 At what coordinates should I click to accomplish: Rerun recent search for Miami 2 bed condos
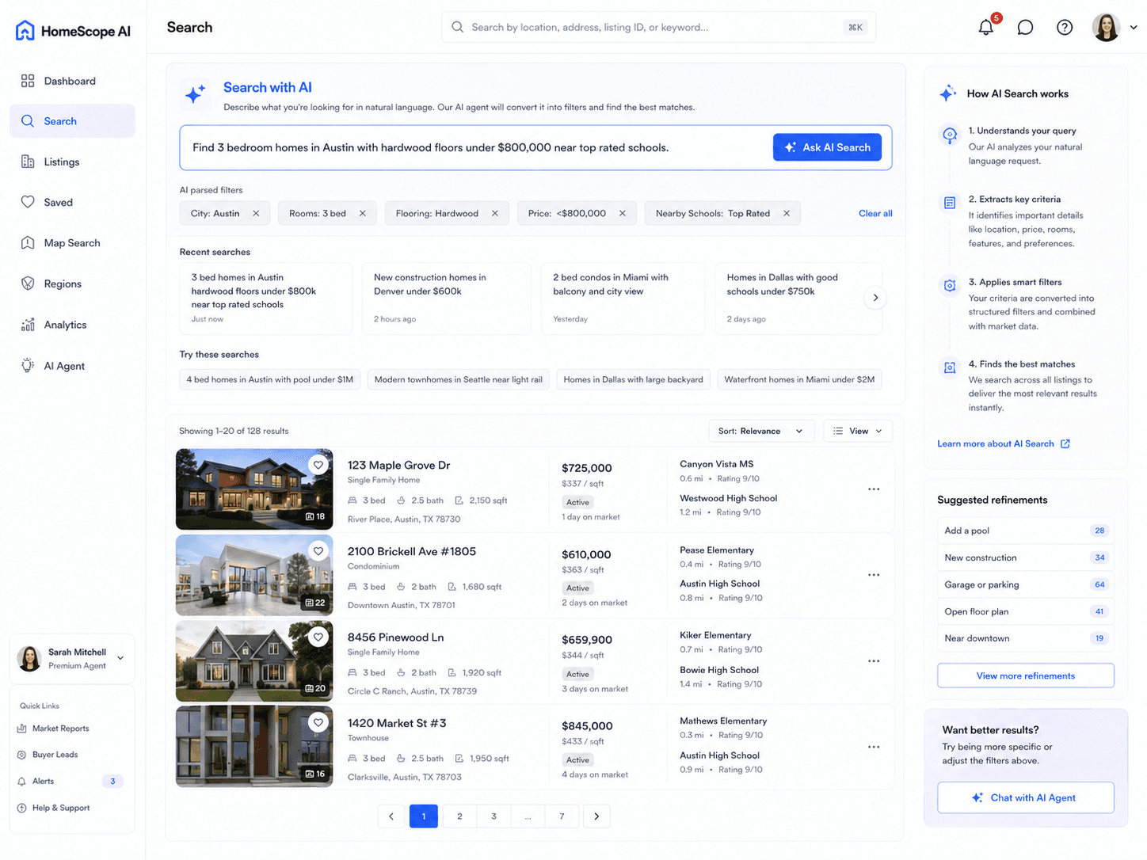(623, 299)
